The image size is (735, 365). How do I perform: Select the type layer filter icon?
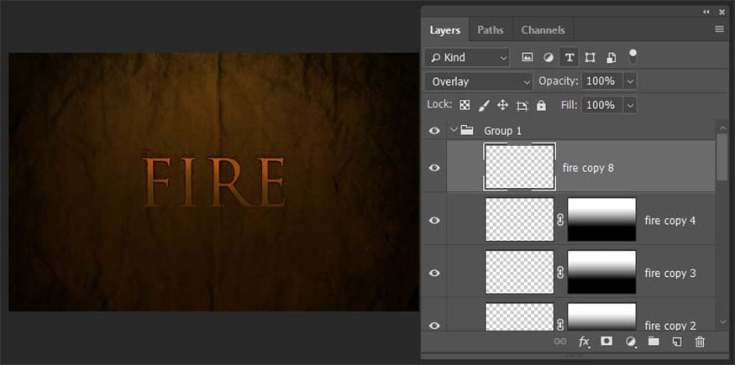click(570, 58)
